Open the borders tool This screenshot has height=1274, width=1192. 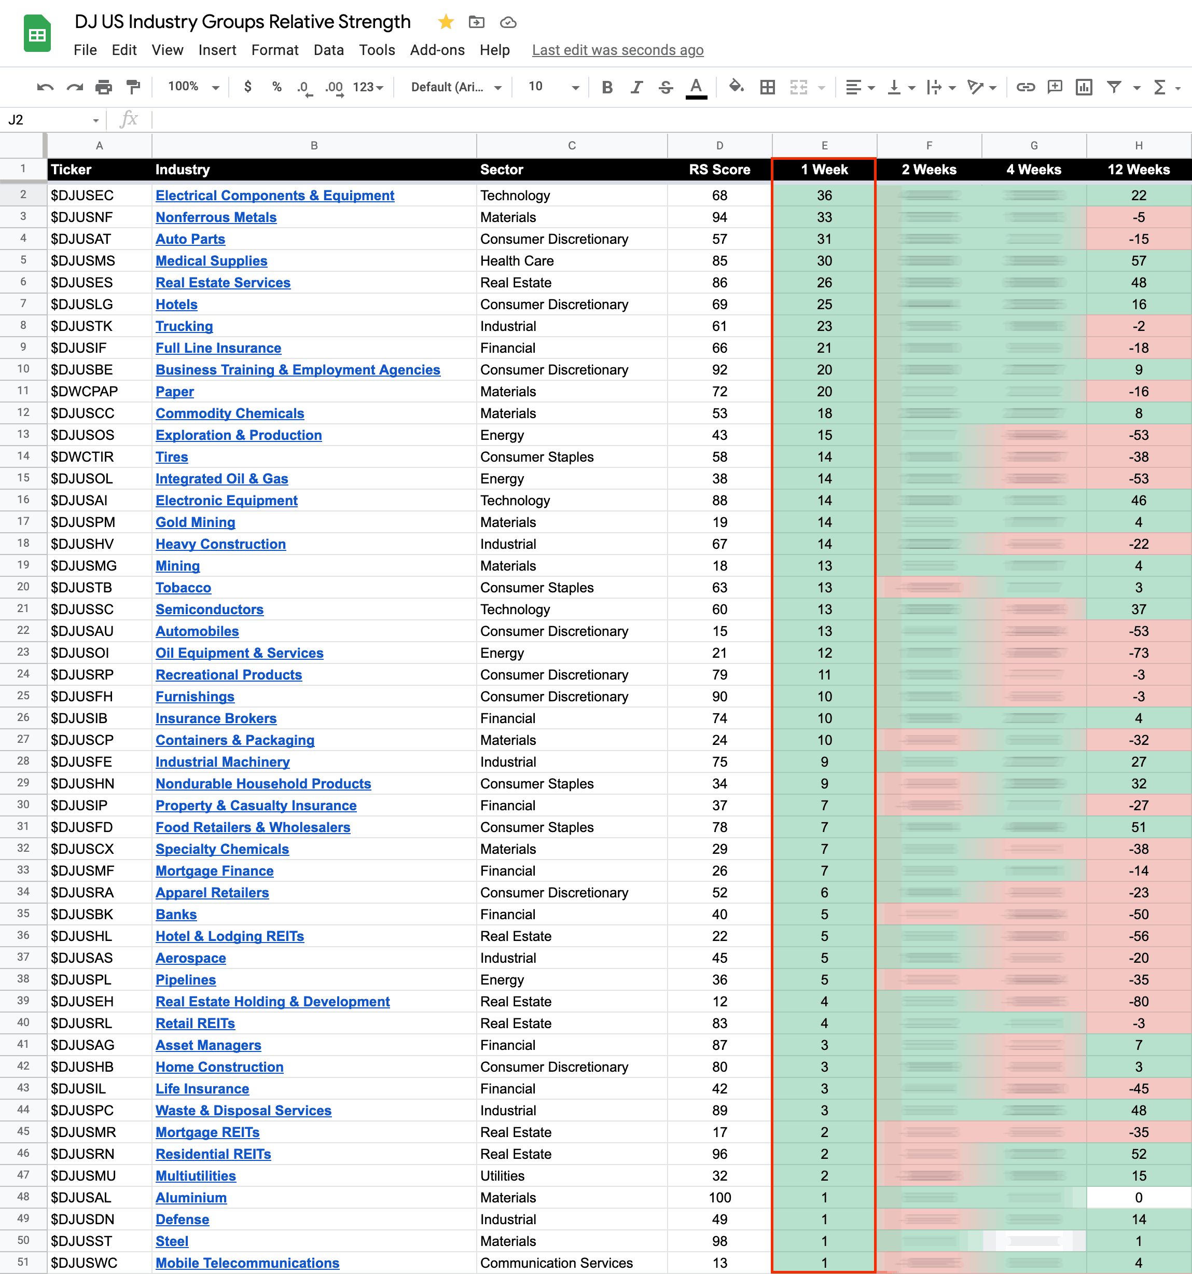click(767, 87)
